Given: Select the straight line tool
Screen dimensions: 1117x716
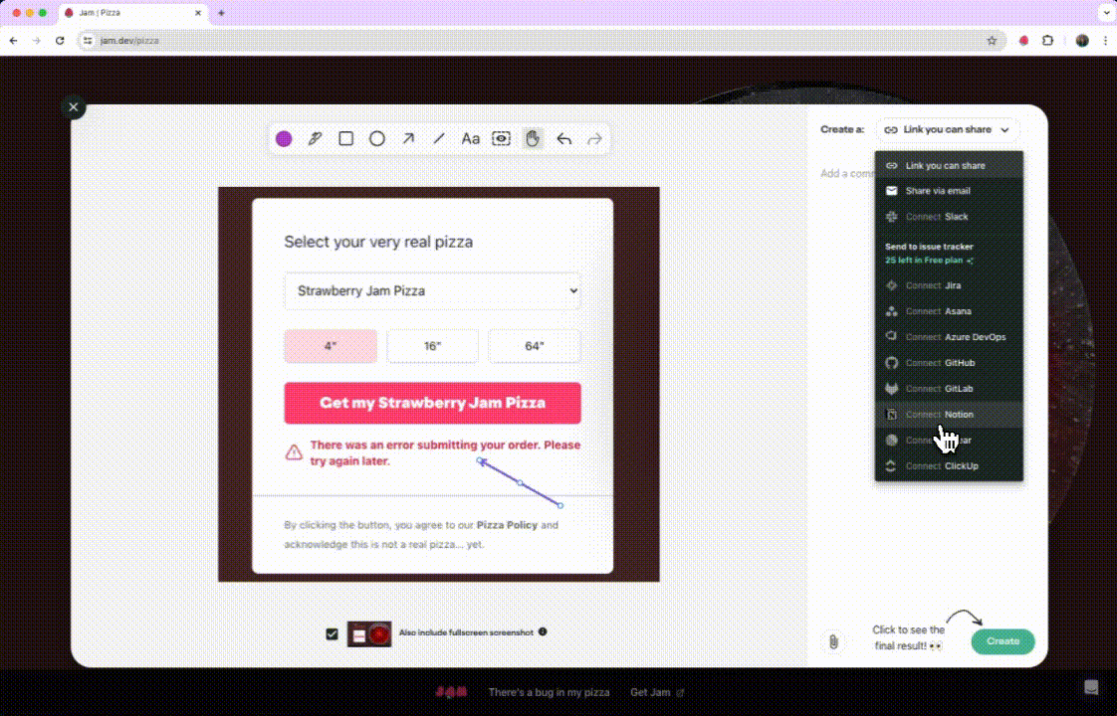Looking at the screenshot, I should tap(439, 139).
